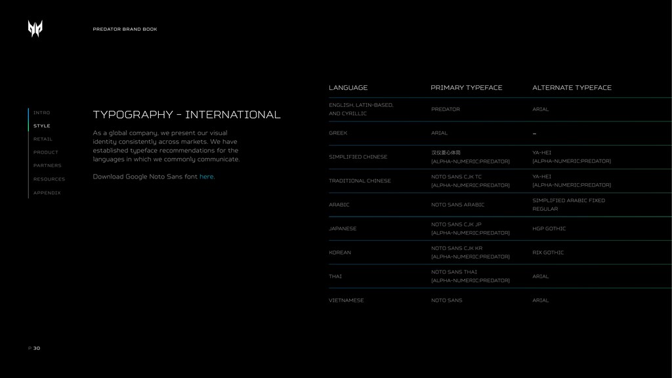Open the Product section
Viewport: 672px width, 378px height.
click(x=45, y=152)
